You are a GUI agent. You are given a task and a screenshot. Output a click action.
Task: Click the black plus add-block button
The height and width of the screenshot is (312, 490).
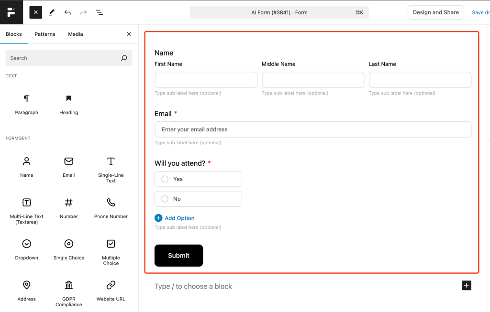click(466, 285)
